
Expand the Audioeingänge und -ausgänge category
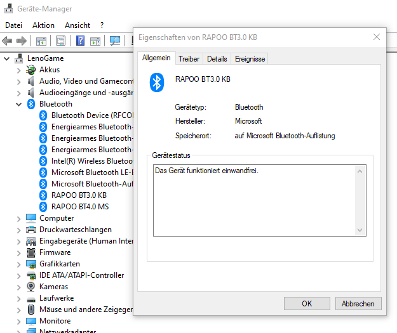point(18,93)
